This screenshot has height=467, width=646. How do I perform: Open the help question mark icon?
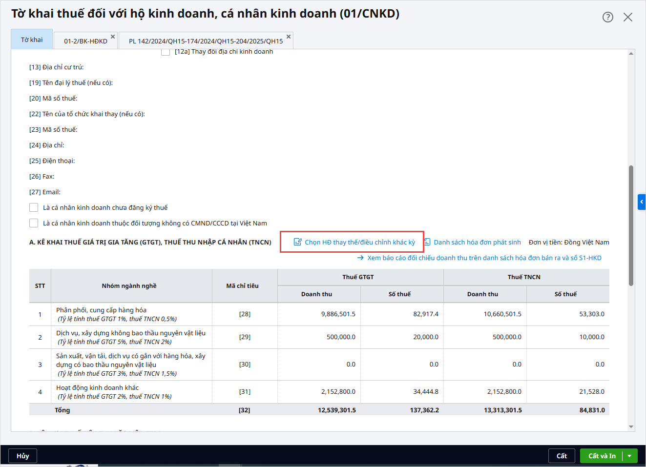(607, 17)
